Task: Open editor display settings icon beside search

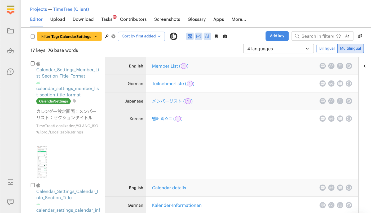Action: 360,36
